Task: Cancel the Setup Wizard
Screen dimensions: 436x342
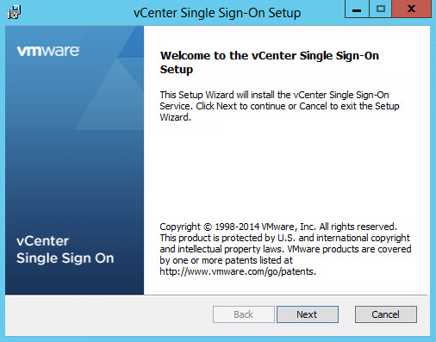Action: click(386, 314)
